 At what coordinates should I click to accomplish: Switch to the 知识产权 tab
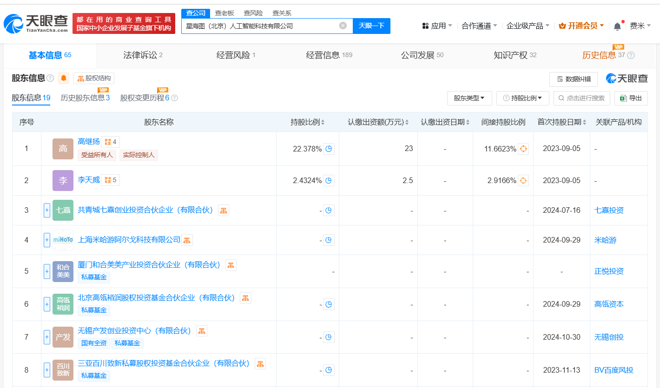(515, 55)
